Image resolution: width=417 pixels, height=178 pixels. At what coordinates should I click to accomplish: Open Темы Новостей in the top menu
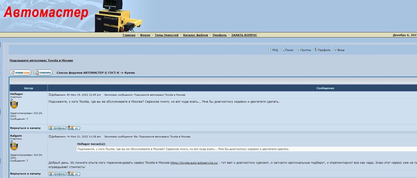(166, 35)
